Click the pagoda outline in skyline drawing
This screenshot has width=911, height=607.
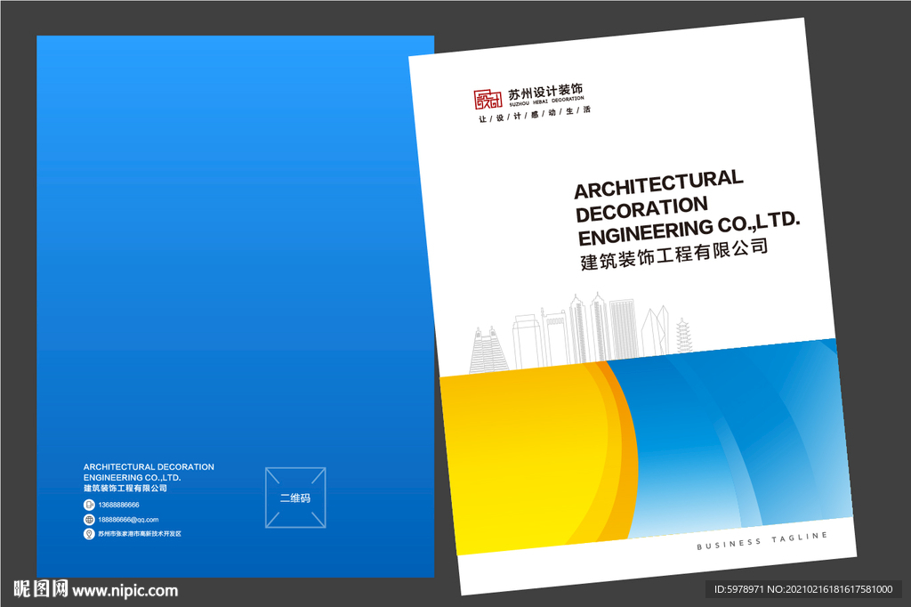click(683, 336)
